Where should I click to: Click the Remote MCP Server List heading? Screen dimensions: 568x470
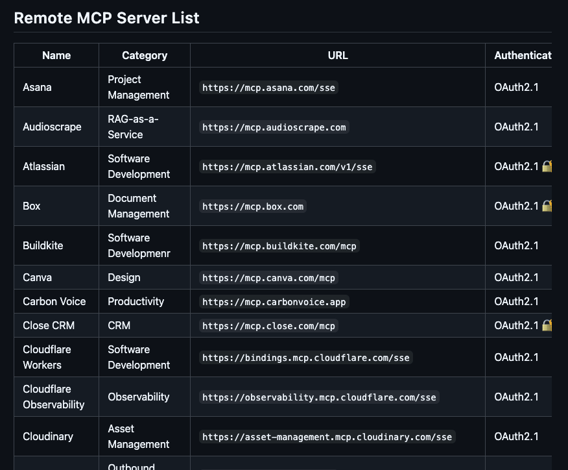click(106, 18)
